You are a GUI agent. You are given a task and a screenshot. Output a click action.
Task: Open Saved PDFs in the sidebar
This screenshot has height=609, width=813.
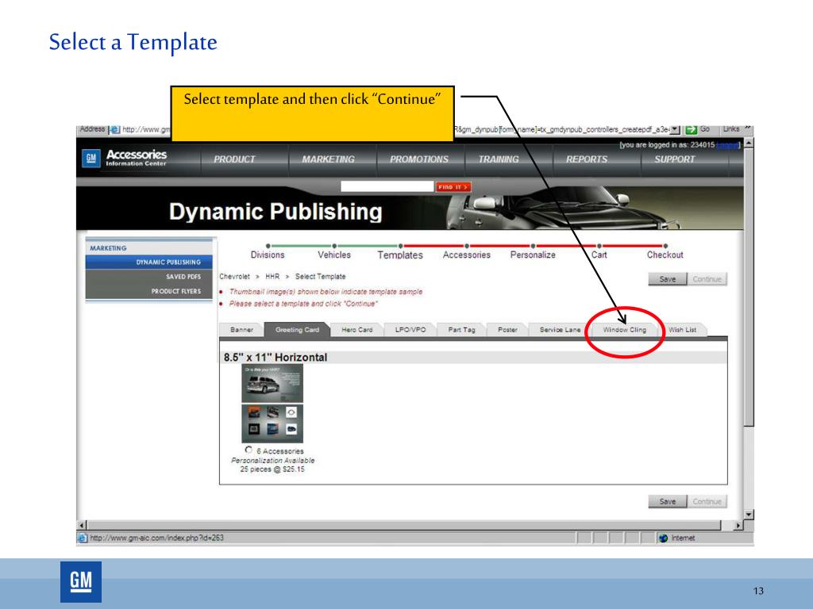[149, 277]
